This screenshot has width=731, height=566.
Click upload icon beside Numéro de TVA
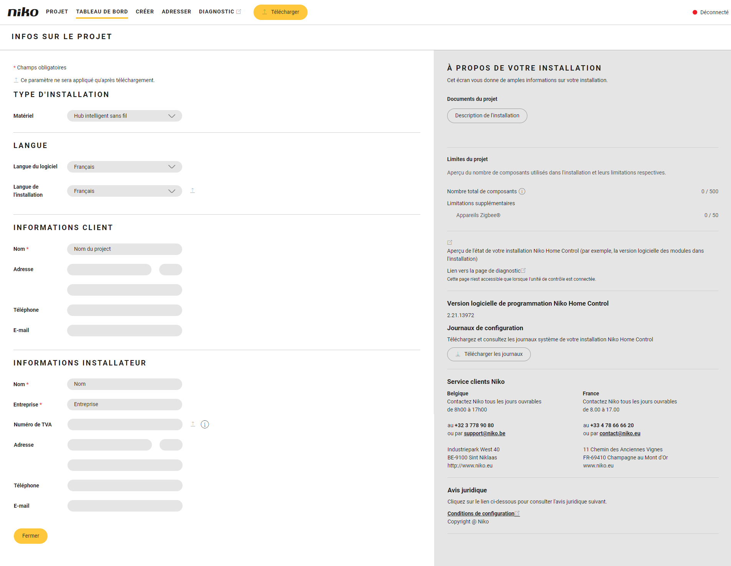coord(193,424)
